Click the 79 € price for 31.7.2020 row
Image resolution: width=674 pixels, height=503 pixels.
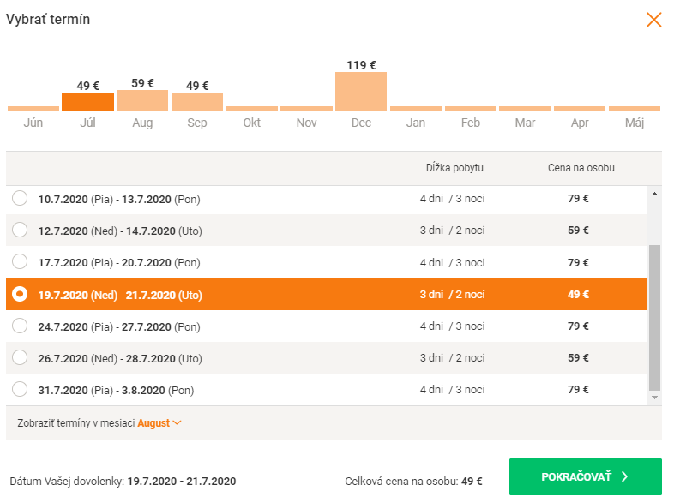point(578,390)
